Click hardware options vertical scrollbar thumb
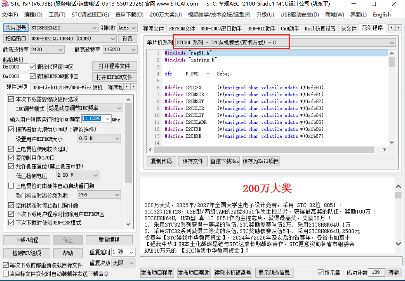The image size is (405, 281). point(129,143)
